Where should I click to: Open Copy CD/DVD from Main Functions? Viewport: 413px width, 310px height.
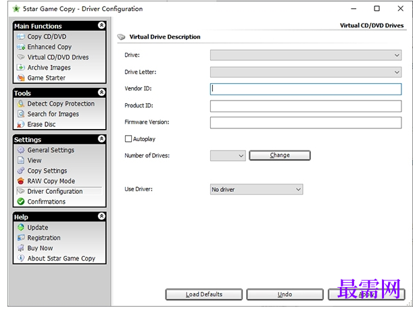point(47,36)
